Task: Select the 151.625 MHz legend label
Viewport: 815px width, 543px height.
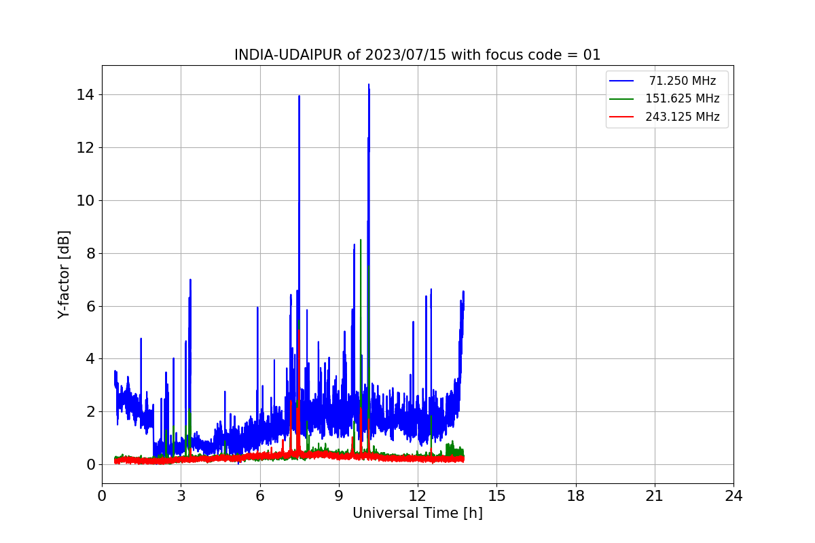Action: [x=683, y=98]
